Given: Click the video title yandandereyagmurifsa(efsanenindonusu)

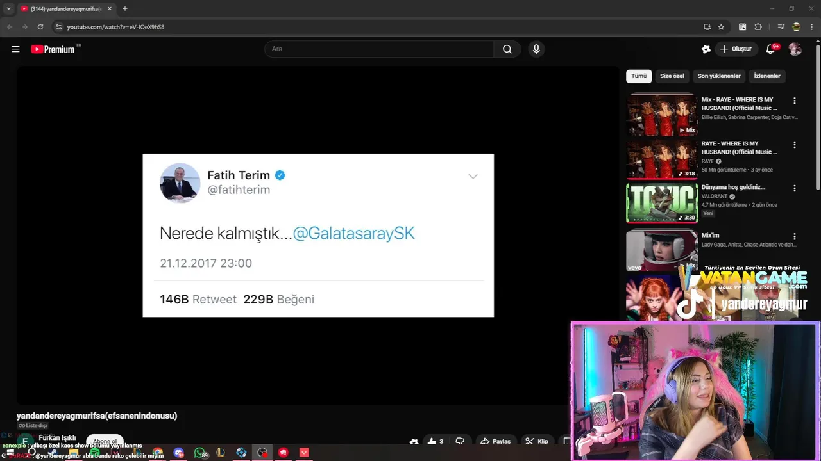Looking at the screenshot, I should (97, 416).
